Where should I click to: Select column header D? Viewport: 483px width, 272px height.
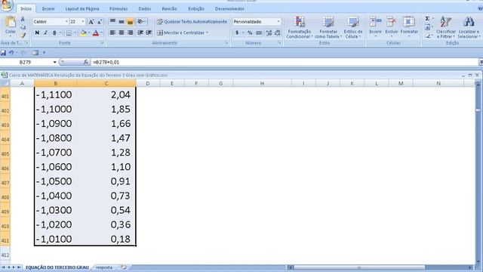(148, 83)
